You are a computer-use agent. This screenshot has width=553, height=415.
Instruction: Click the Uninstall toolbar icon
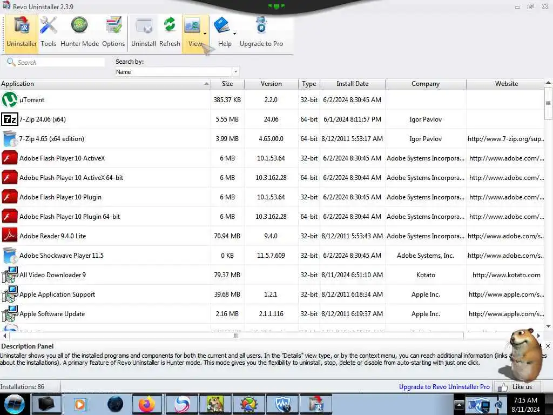pos(144,25)
